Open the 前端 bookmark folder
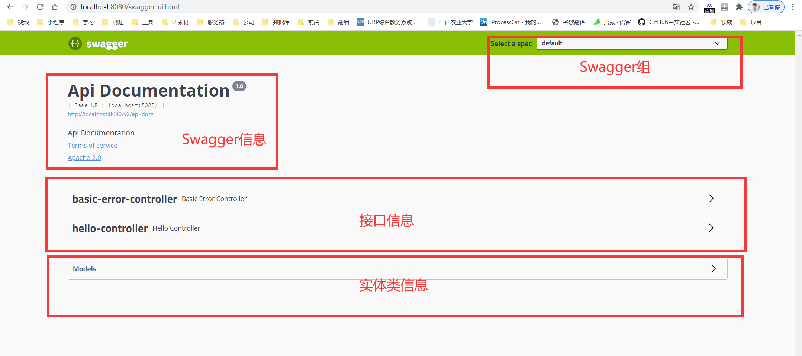Image resolution: width=802 pixels, height=356 pixels. 309,22
